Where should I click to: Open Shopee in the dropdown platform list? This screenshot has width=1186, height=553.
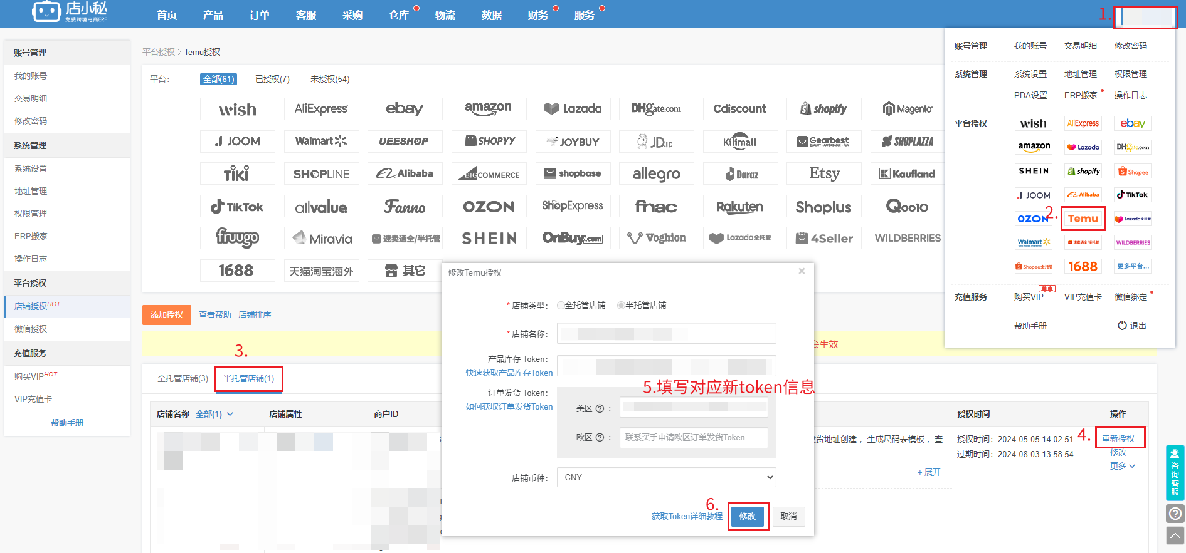pyautogui.click(x=1133, y=172)
